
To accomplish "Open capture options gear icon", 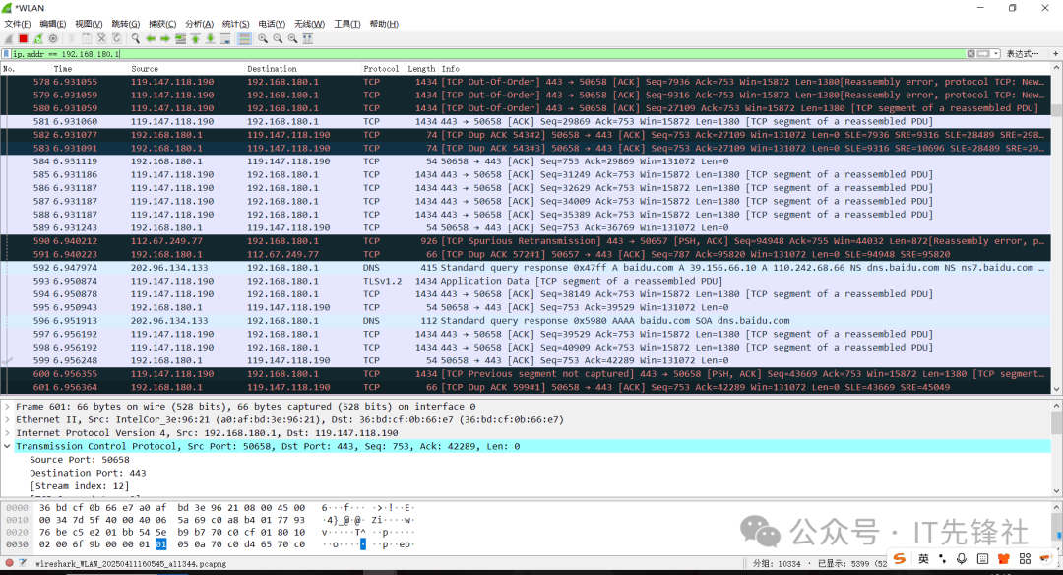I will click(53, 38).
